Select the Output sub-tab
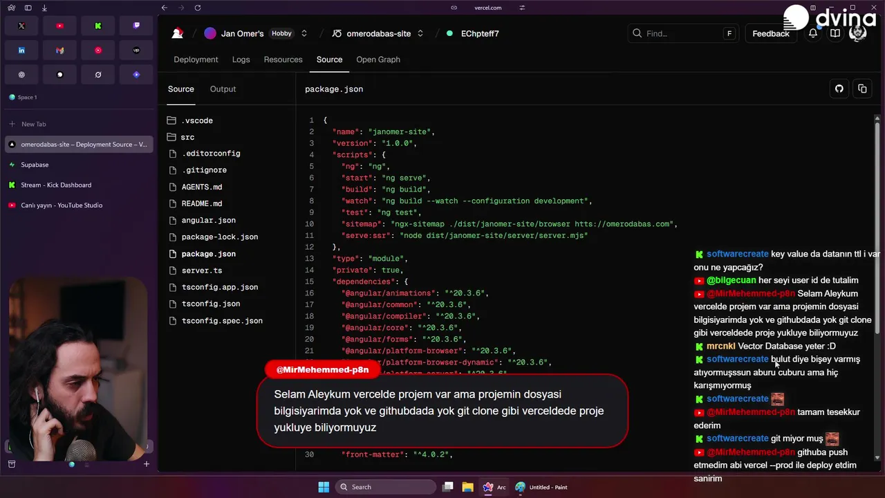 pos(223,89)
